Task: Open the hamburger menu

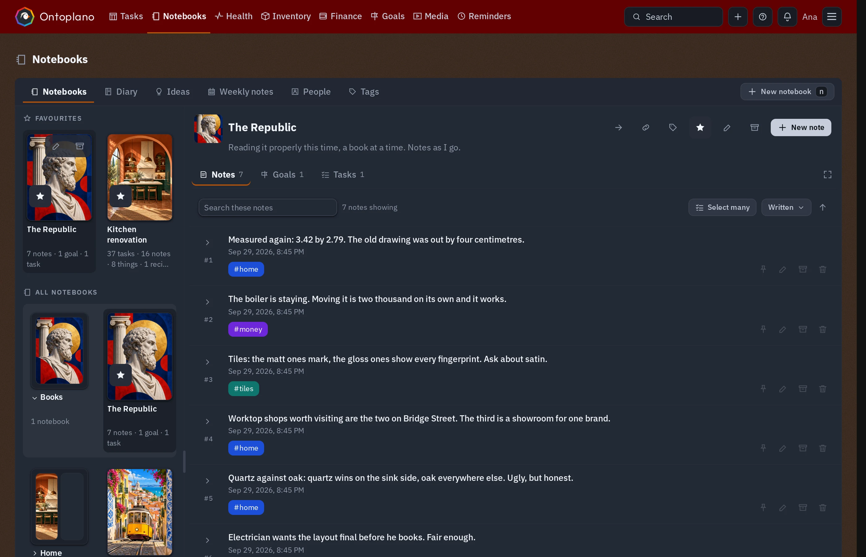Action: (x=831, y=17)
